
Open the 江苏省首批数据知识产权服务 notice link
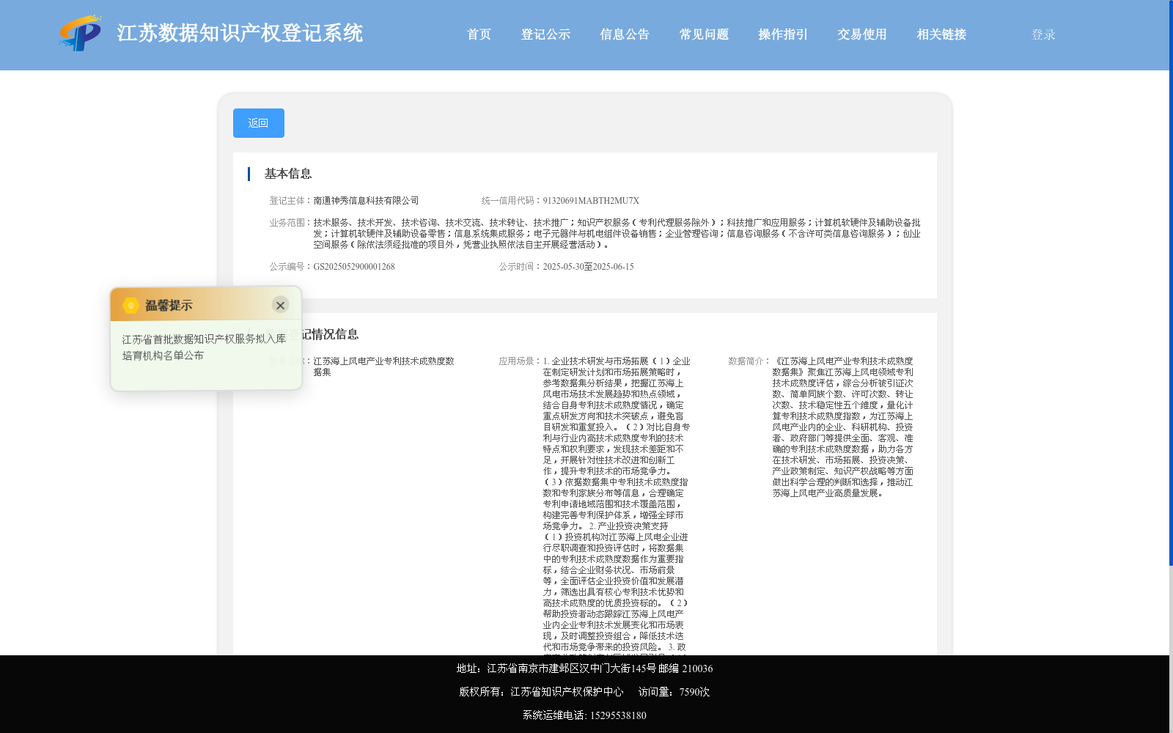[x=204, y=347]
